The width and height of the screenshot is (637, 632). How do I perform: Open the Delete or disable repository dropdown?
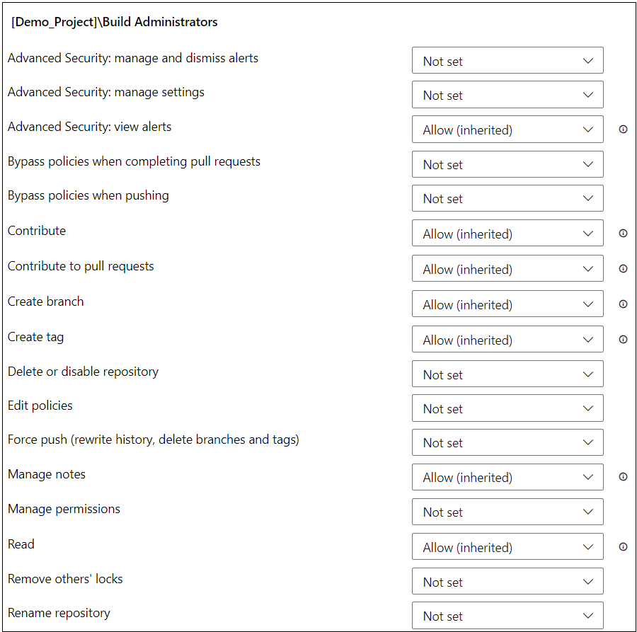tap(507, 374)
